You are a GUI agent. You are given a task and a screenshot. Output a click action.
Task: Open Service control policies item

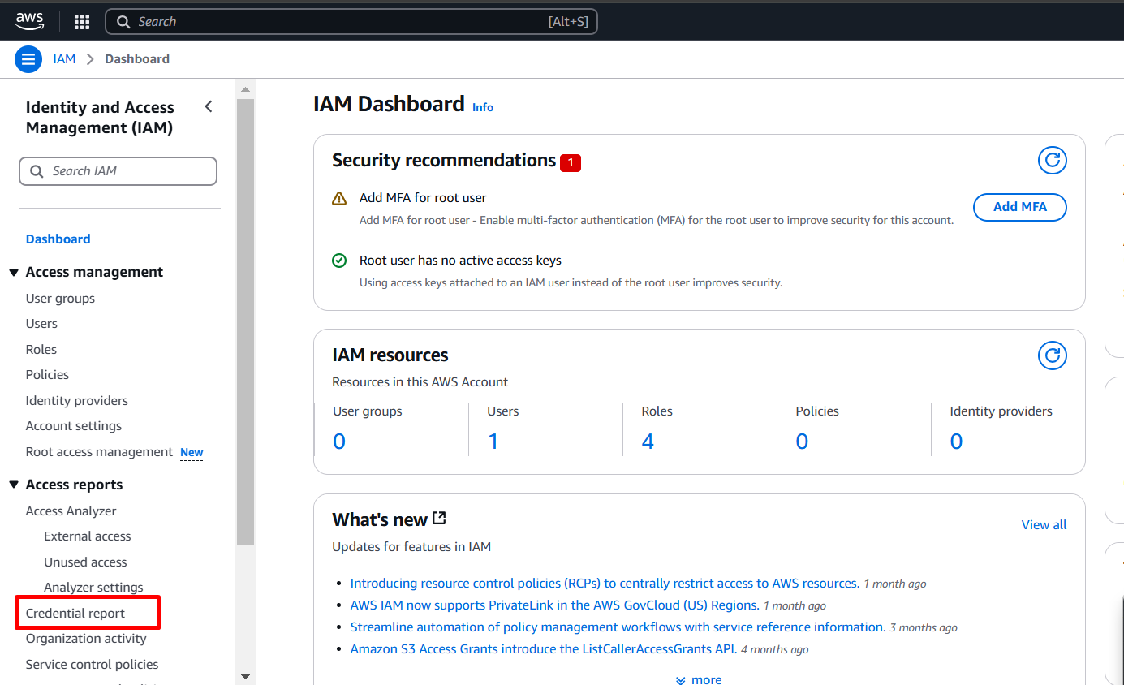pos(92,664)
